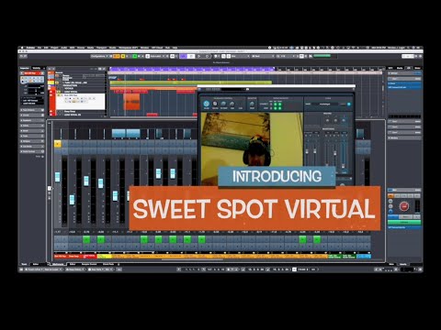Open the MixConsole tab in lower zone
The image size is (441, 330).
pyautogui.click(x=58, y=264)
